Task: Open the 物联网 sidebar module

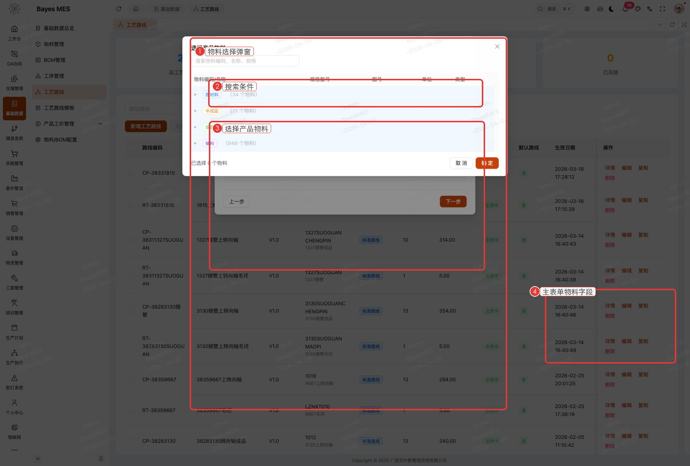Action: coord(14,432)
